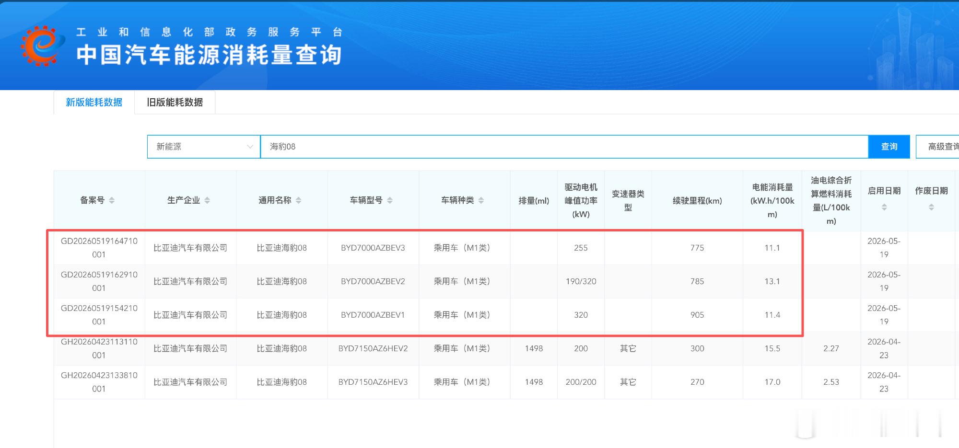
Task: Click 油电综合折算燃料消耗量 column header
Action: click(x=831, y=201)
